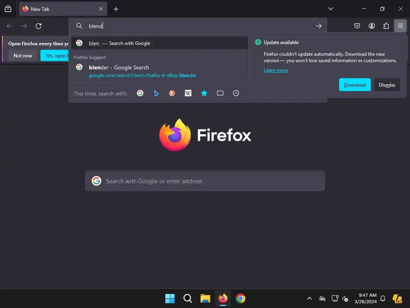Click the Learn more link
The image size is (410, 308).
click(275, 70)
